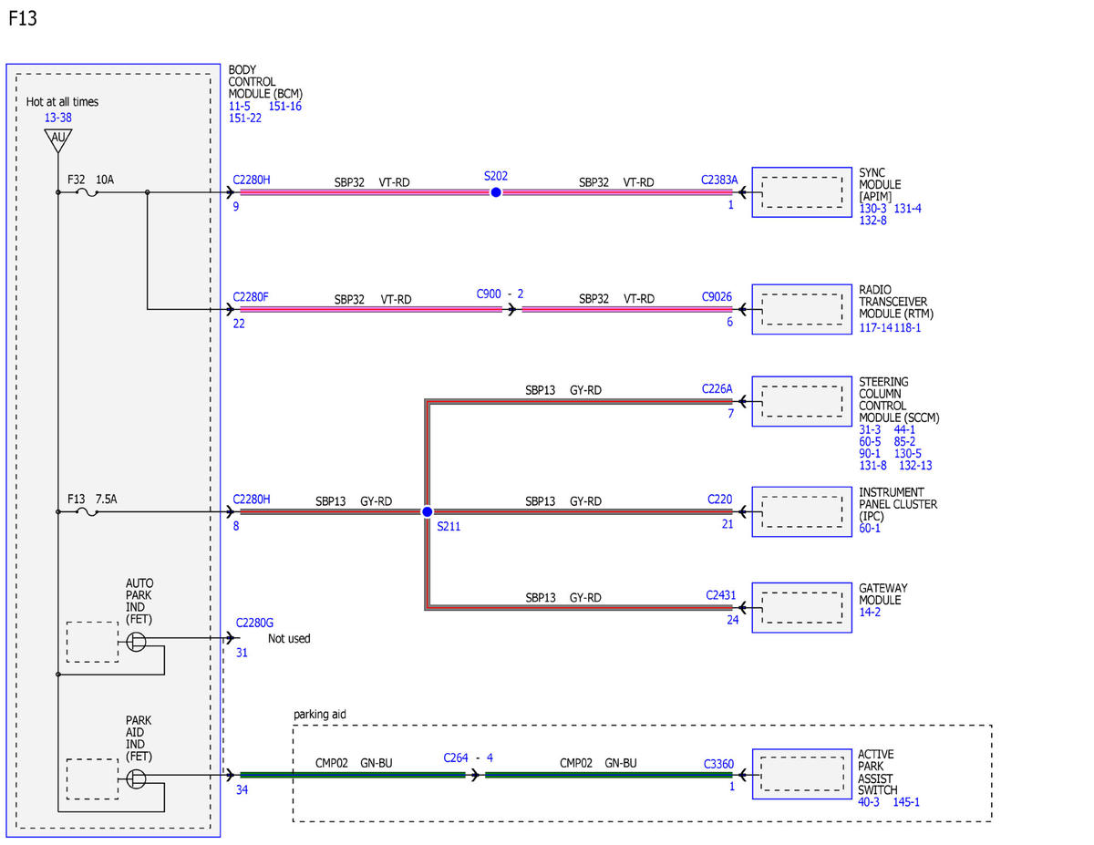
Task: Open connector C220 link
Action: click(x=720, y=500)
